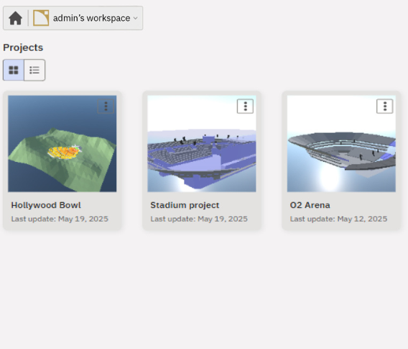Open options menu for Hollywood Bowl
This screenshot has height=349, width=408.
click(106, 106)
